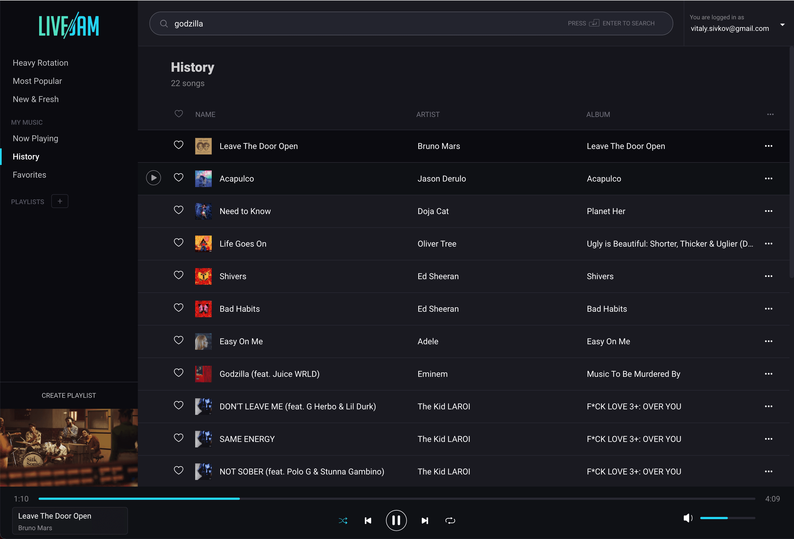The width and height of the screenshot is (794, 539).
Task: Toggle repeat mode
Action: point(450,521)
